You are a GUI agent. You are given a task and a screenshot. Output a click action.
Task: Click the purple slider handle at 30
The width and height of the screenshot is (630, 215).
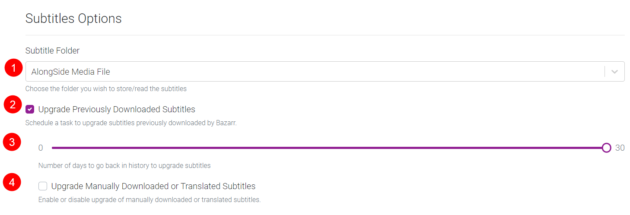tap(606, 148)
